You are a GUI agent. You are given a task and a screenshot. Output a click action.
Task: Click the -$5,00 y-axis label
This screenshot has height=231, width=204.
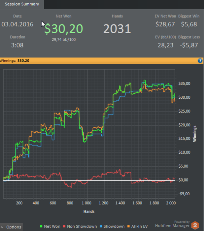pyautogui.click(x=184, y=194)
